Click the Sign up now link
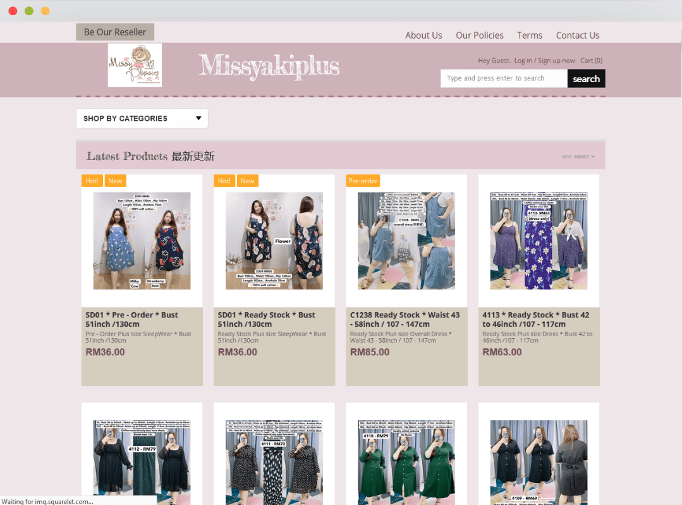This screenshot has height=505, width=682. (556, 61)
